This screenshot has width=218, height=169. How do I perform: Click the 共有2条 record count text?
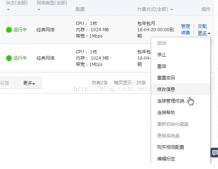click(100, 83)
